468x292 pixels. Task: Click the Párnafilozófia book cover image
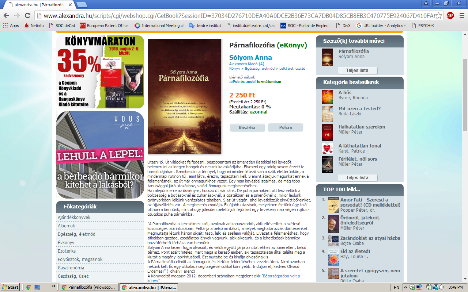pyautogui.click(x=184, y=96)
